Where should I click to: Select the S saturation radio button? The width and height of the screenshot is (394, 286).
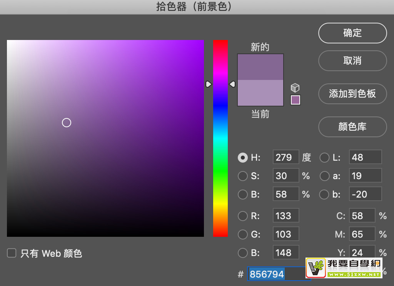[243, 176]
